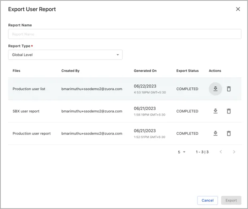Click the Actions column header
This screenshot has height=209, width=248.
(x=215, y=71)
